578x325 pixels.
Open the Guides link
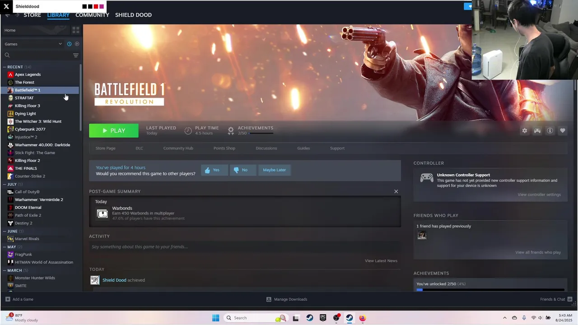(x=303, y=148)
